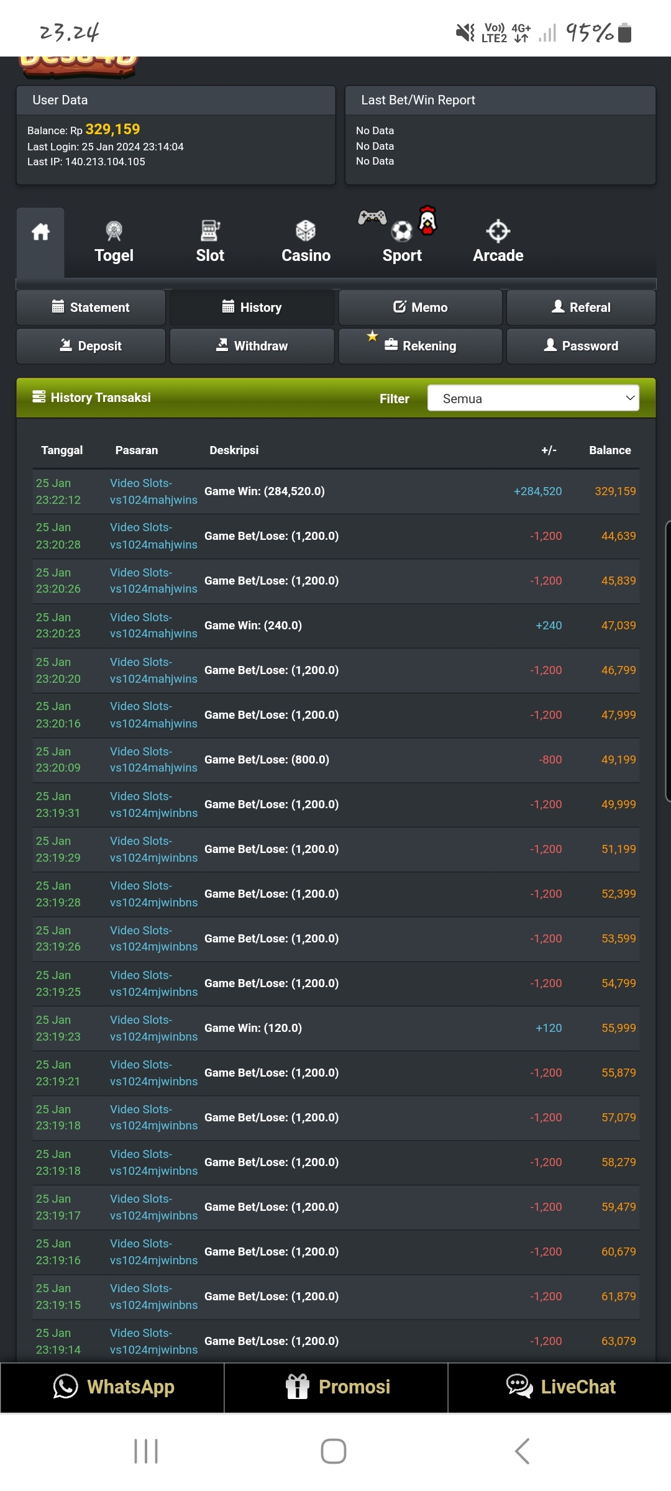Open the Togel games category
Screen dimensions: 671x1491
(x=114, y=242)
